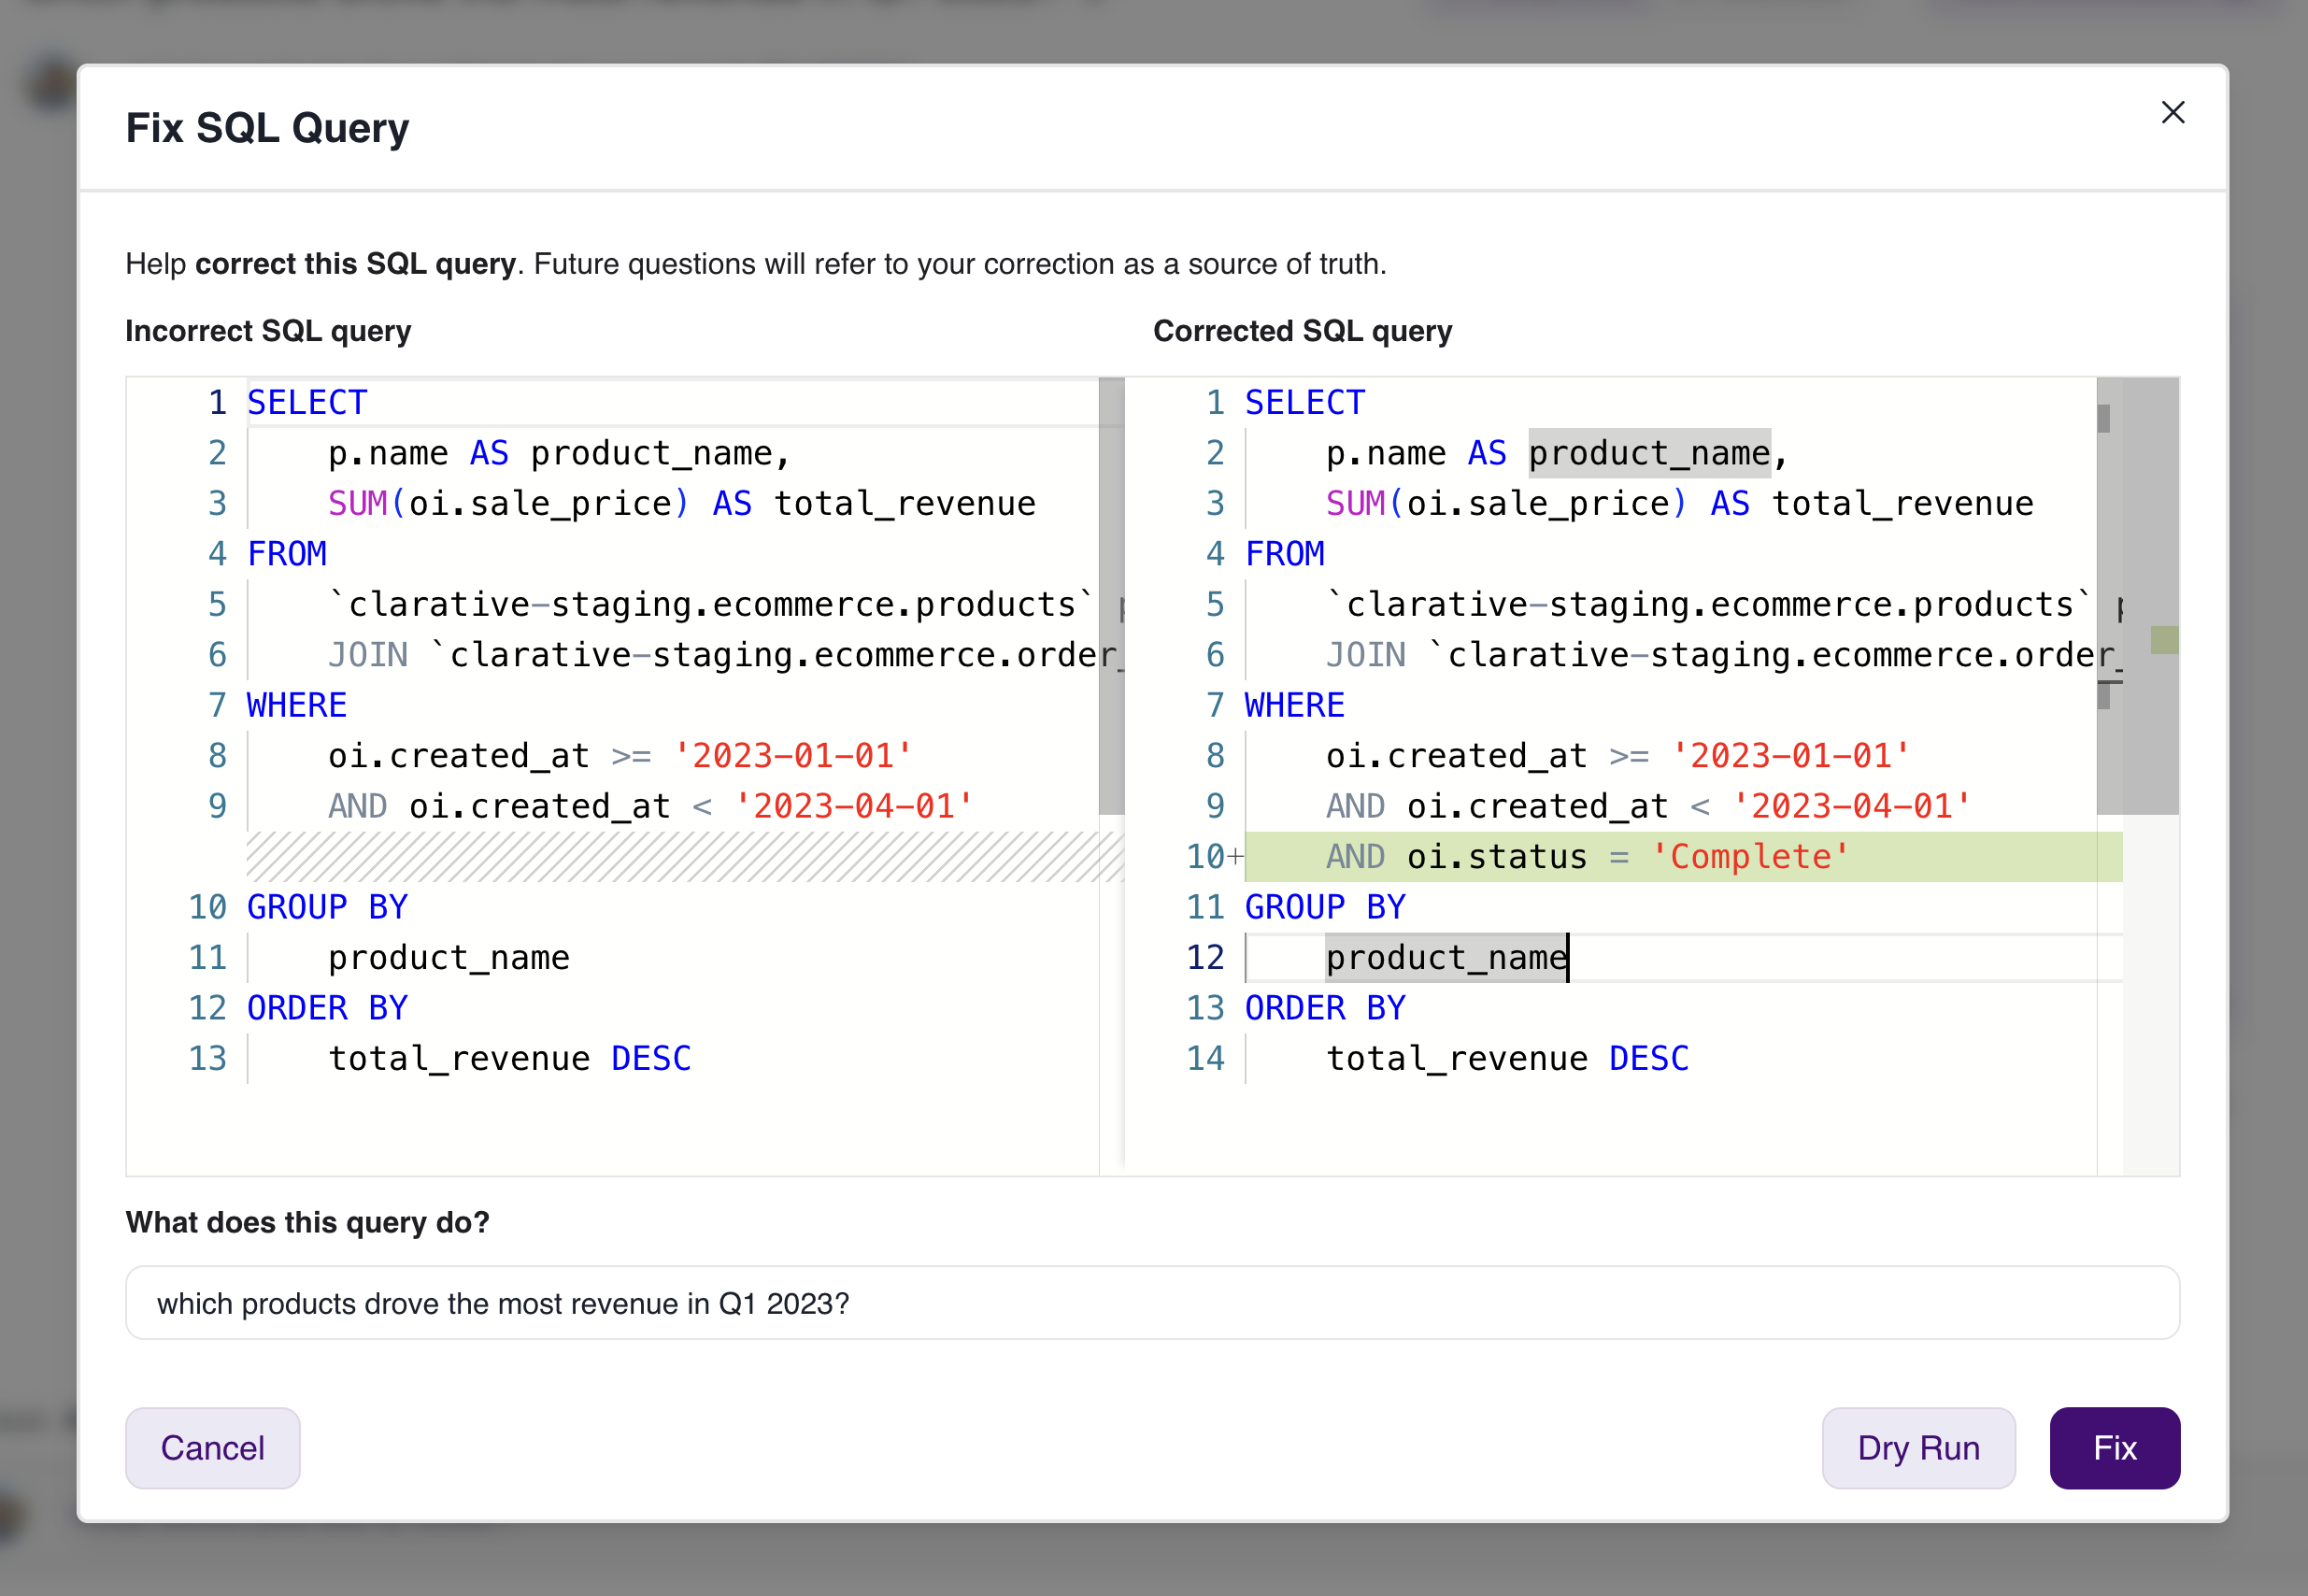This screenshot has height=1596, width=2308.
Task: Click 'SELECT' keyword in incorrect query
Action: click(x=307, y=402)
